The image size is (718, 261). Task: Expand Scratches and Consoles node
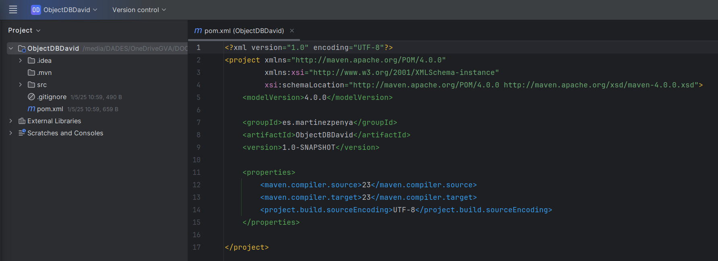coord(11,133)
